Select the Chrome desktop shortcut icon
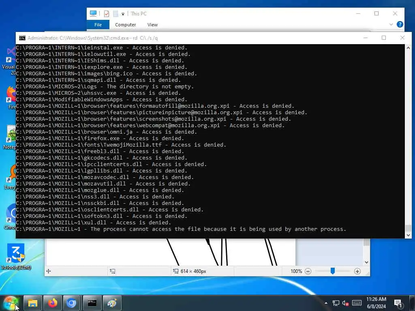This screenshot has height=311, width=415. [x=10, y=216]
